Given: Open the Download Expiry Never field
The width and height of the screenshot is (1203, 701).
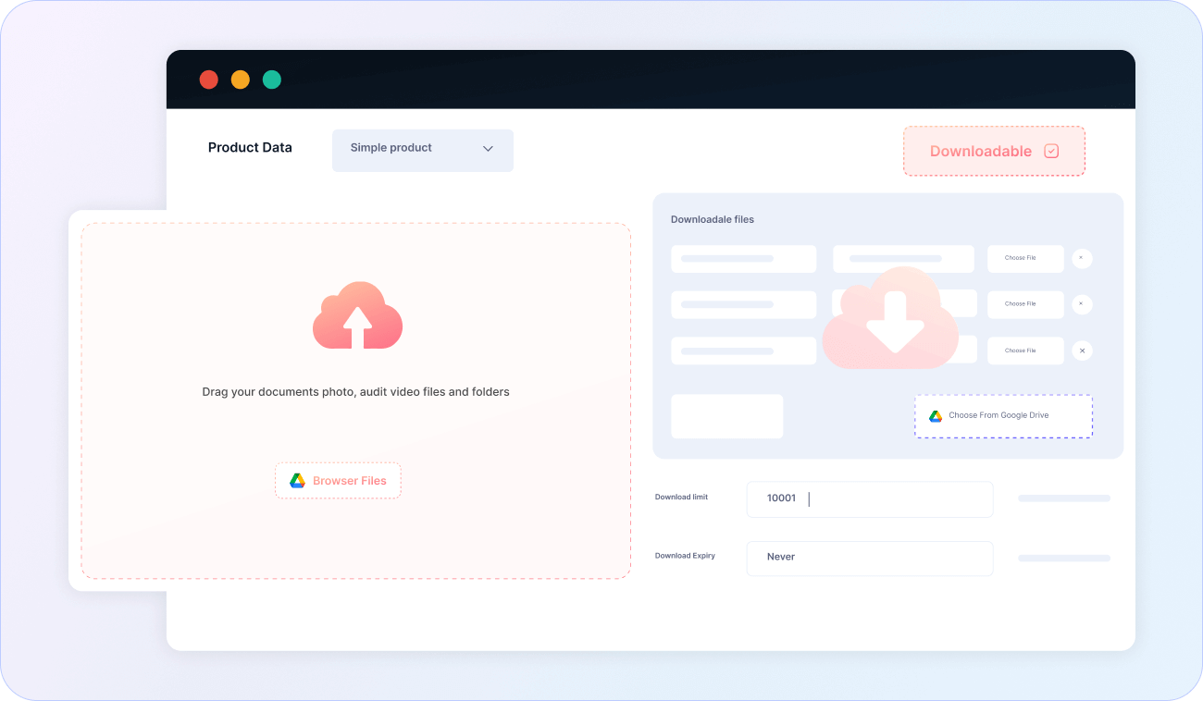Looking at the screenshot, I should point(869,558).
